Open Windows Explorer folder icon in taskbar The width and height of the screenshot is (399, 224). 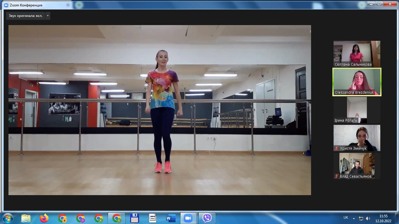[26, 218]
